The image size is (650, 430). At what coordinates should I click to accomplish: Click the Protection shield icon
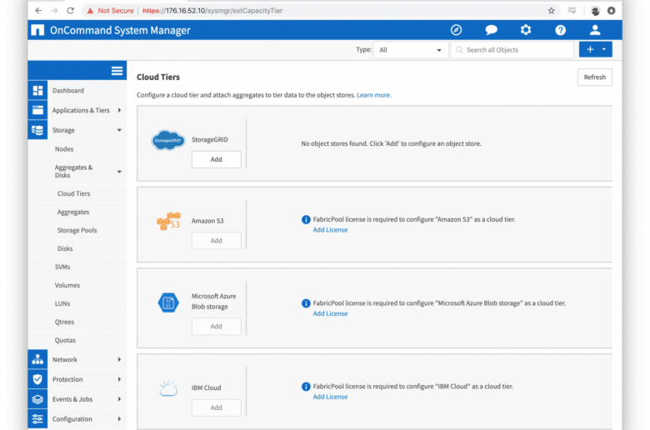coord(37,379)
